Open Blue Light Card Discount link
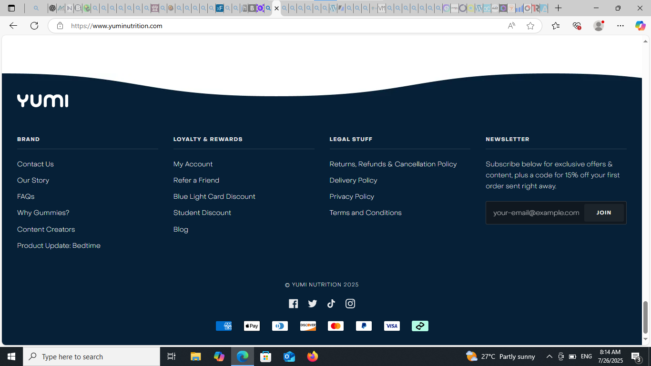Screen dimensions: 651x366 tap(214, 196)
